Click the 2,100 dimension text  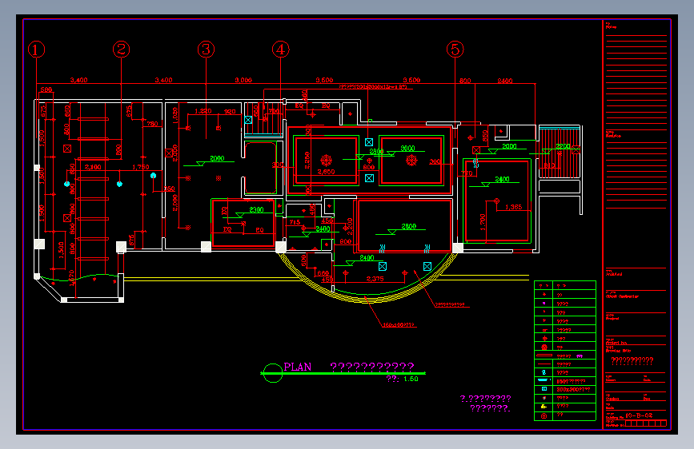click(x=93, y=167)
